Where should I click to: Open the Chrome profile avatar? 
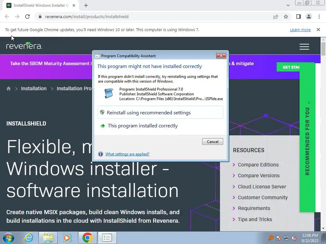click(x=309, y=17)
